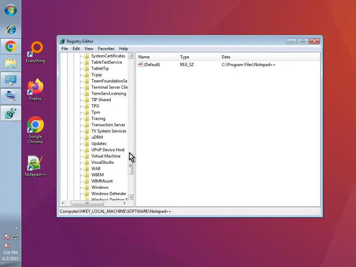Click the TPG folder icon

[87, 106]
